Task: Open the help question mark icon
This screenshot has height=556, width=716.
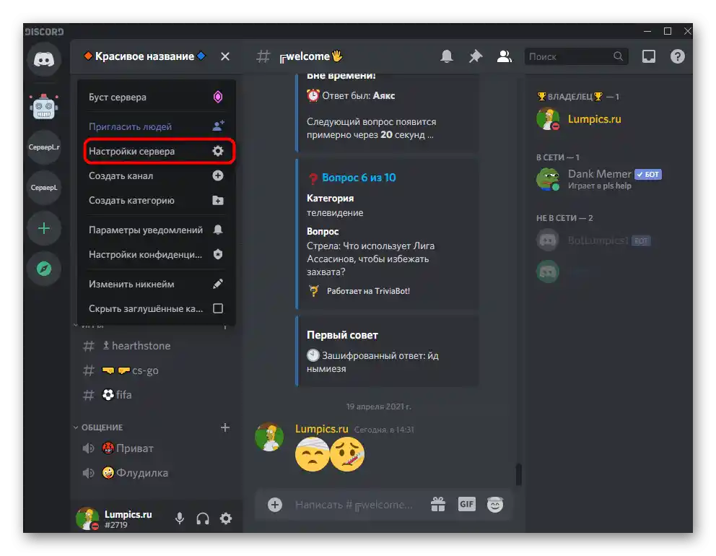Action: point(678,56)
